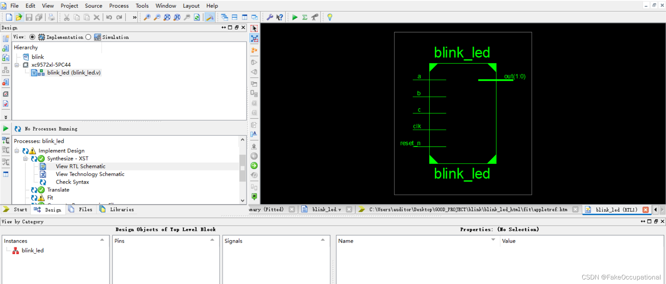666x284 pixels.
Task: Open preferences via the wrench icon
Action: click(x=270, y=17)
